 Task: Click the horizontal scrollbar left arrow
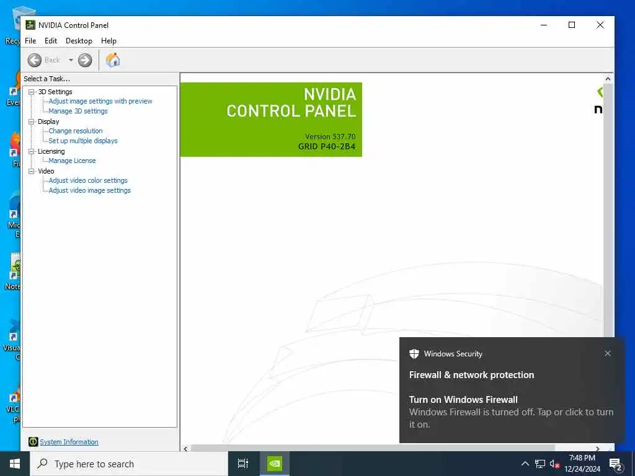(x=185, y=449)
